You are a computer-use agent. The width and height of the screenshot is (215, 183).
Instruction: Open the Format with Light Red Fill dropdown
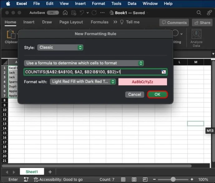83,82
